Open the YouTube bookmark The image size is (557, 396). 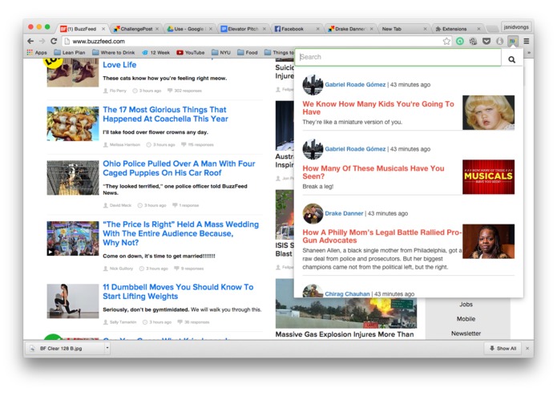click(191, 53)
